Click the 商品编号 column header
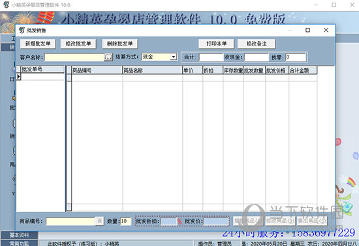Screen dimensions: 359x246 [x=97, y=70]
